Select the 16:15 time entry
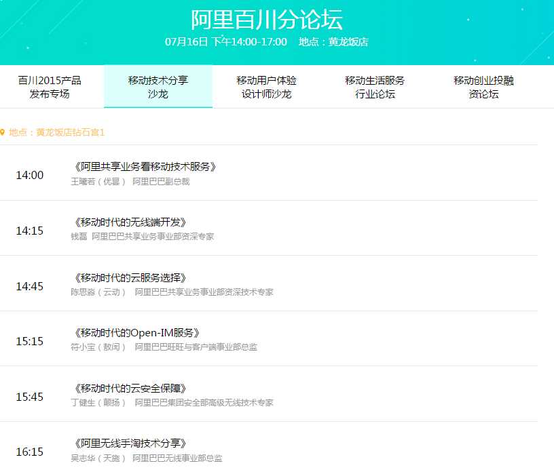Viewport: 554px width, 472px height. point(30,452)
